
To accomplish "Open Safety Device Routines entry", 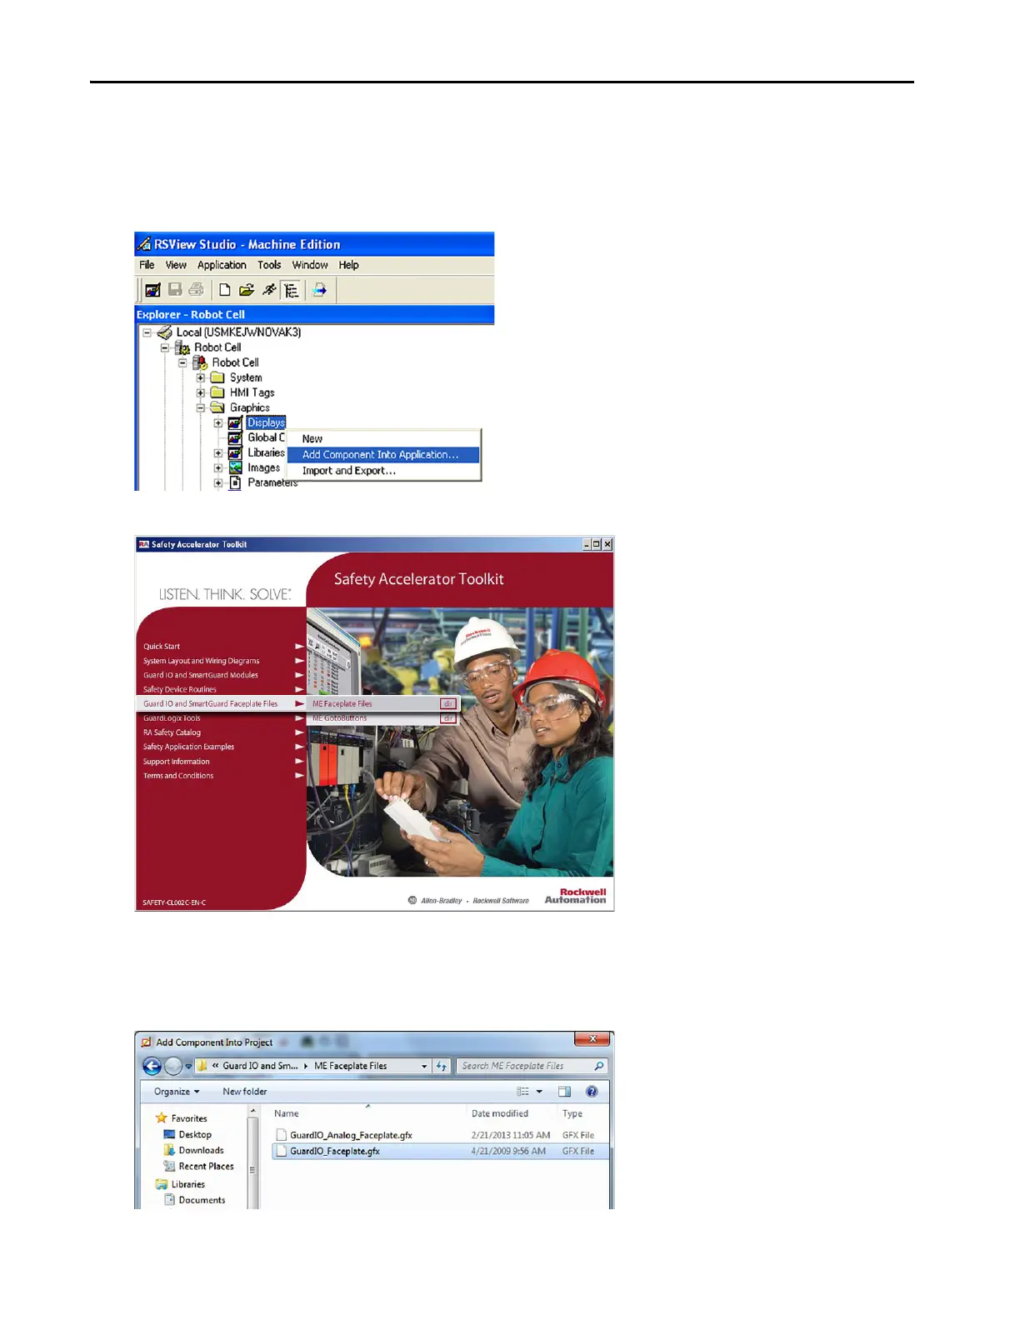I will click(x=179, y=689).
